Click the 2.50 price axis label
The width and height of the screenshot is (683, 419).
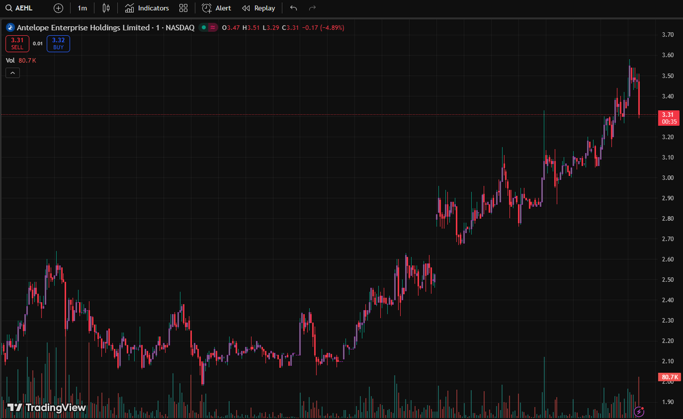tap(668, 280)
